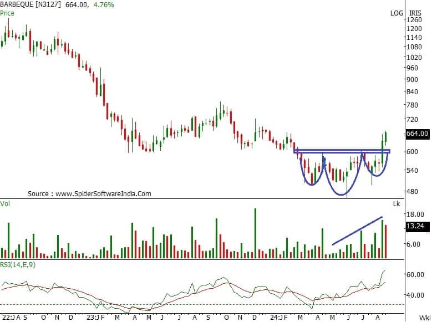Select the rising blue trendline on volume
Image resolution: width=432 pixels, height=322 pixels.
point(357,231)
